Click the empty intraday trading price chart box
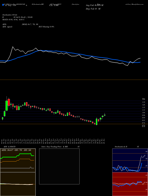The width and height of the screenshot is (148, 196). pyautogui.click(x=59, y=166)
